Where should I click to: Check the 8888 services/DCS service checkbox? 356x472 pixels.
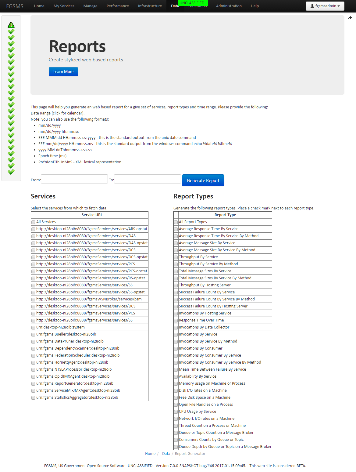33,307
